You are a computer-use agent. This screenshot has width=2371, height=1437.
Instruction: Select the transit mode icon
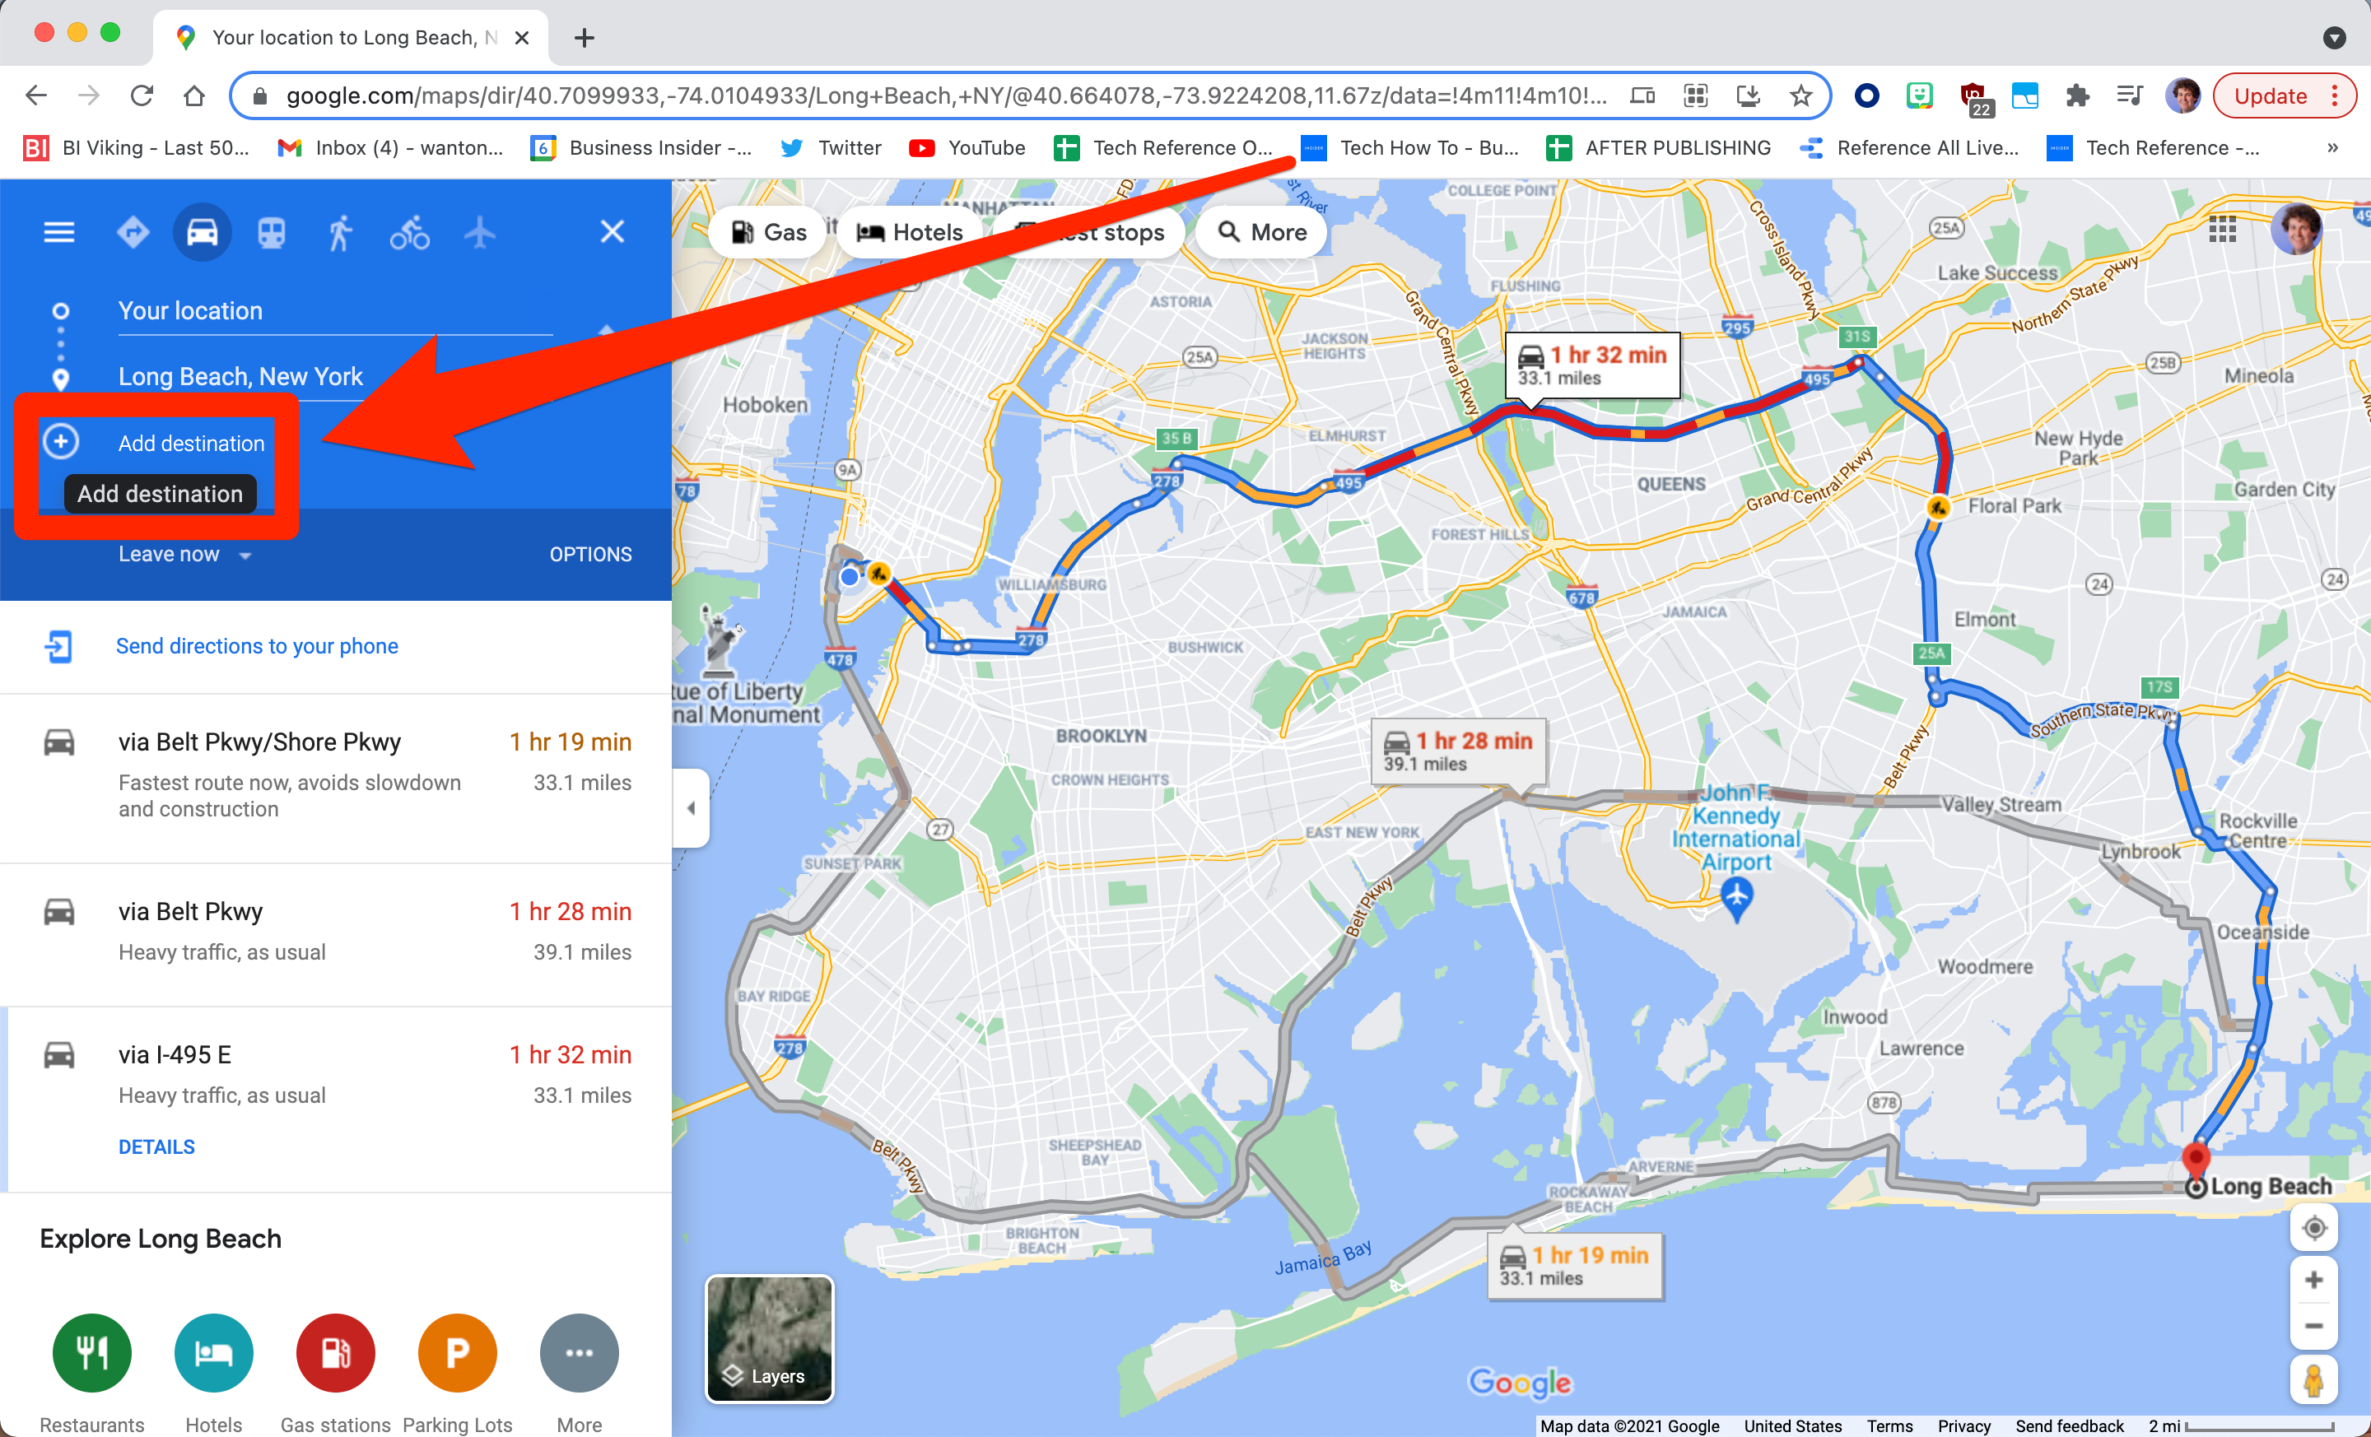[x=269, y=230]
